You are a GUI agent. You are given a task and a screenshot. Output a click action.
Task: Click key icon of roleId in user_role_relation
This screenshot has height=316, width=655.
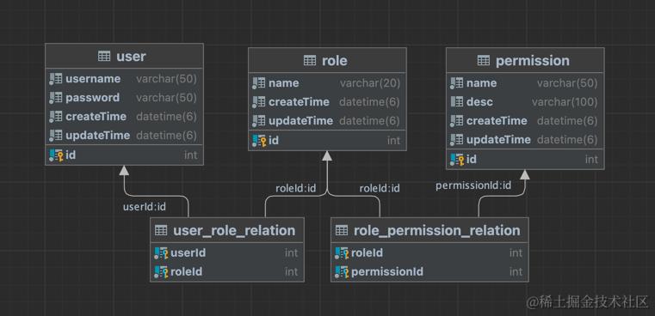tap(161, 272)
